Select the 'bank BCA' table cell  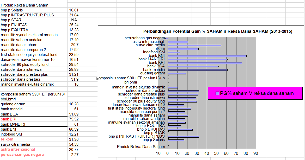34,114
